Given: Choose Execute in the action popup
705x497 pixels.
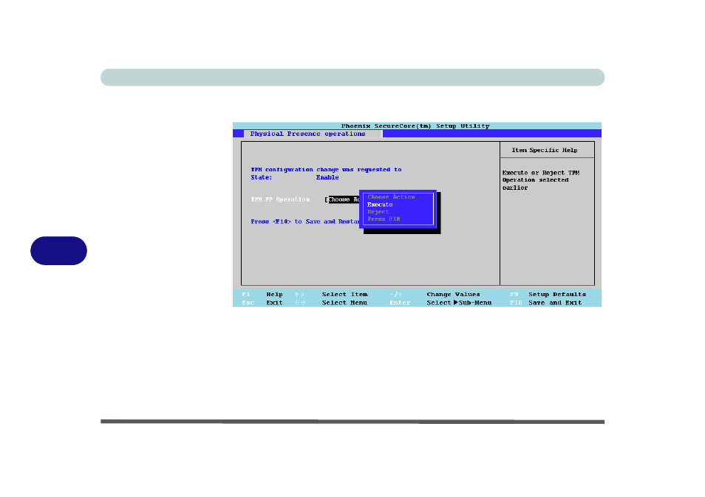Looking at the screenshot, I should click(380, 205).
